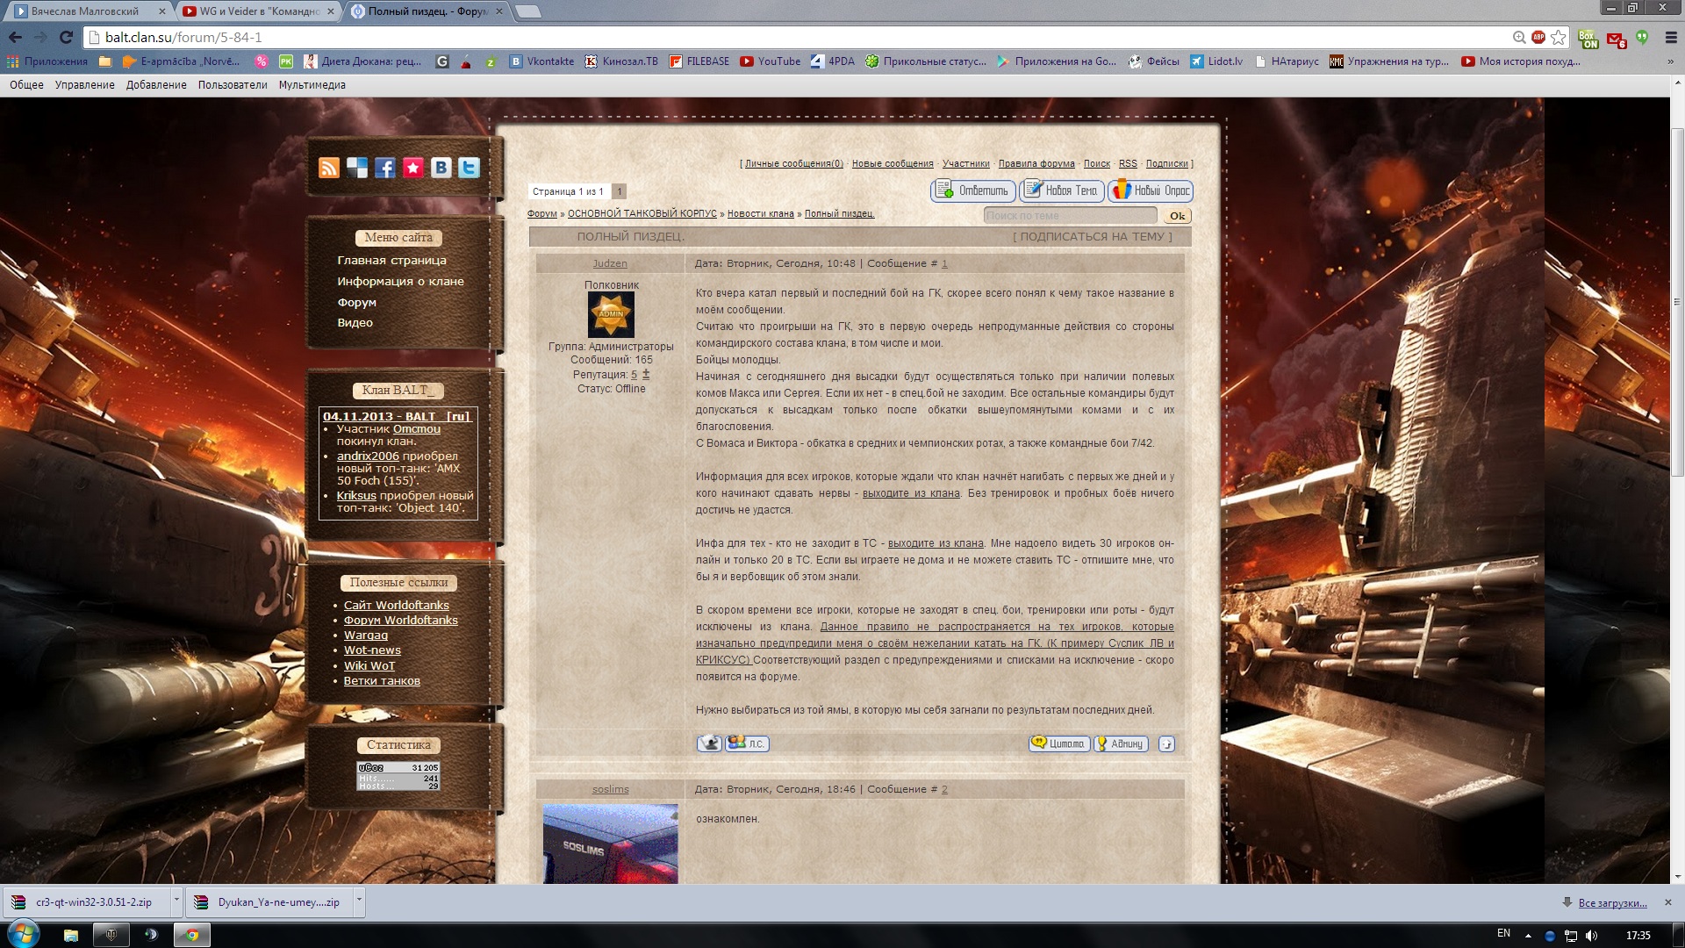Open the Ветки танков link
The height and width of the screenshot is (948, 1685).
pos(382,681)
